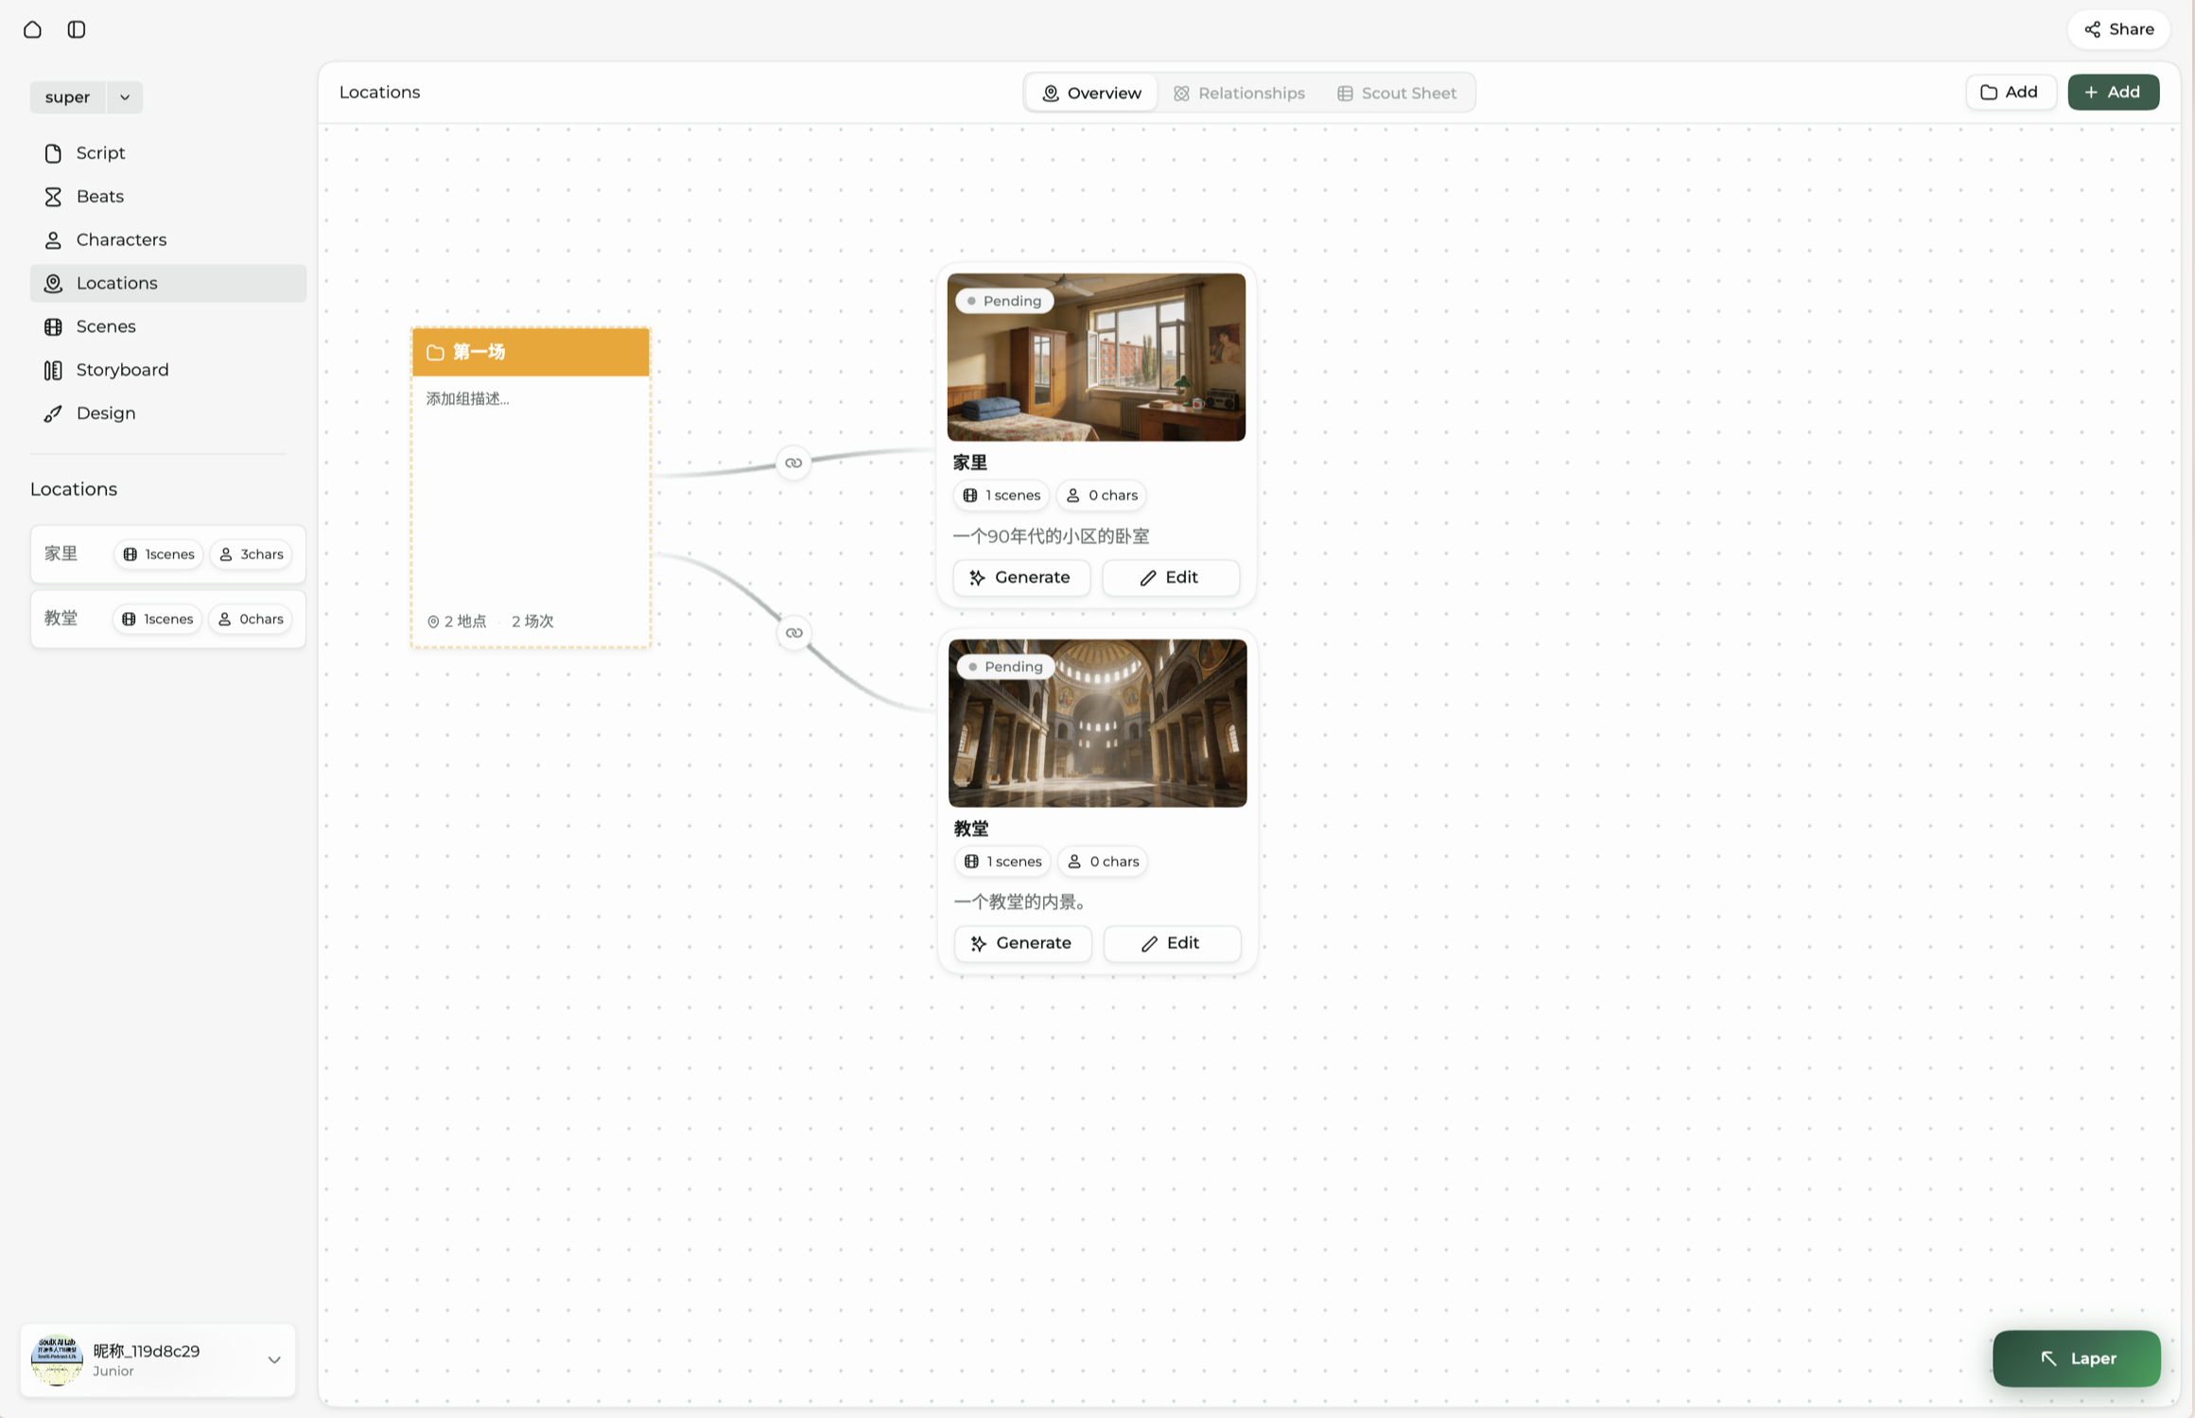Open the Storyboard section
Image resolution: width=2195 pixels, height=1418 pixels.
pos(122,370)
